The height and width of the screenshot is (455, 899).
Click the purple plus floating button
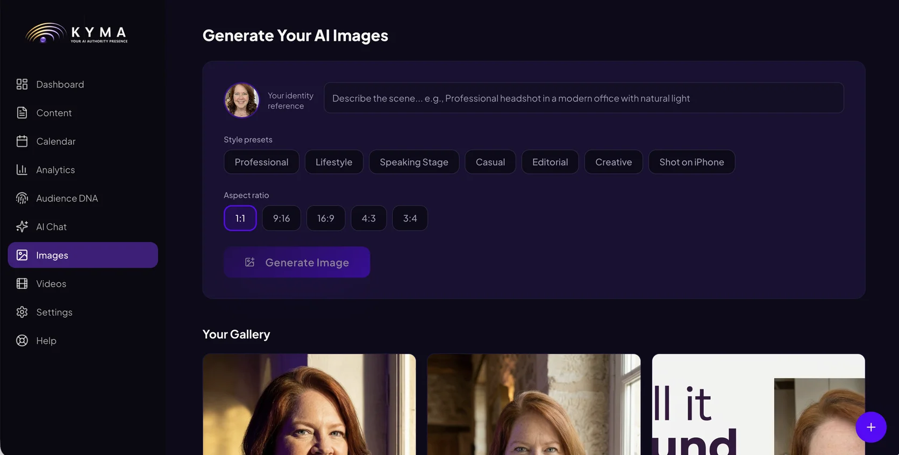[871, 427]
